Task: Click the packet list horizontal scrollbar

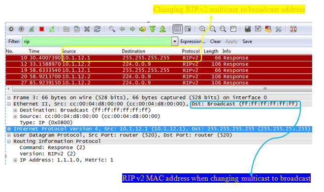Action: (x=162, y=89)
